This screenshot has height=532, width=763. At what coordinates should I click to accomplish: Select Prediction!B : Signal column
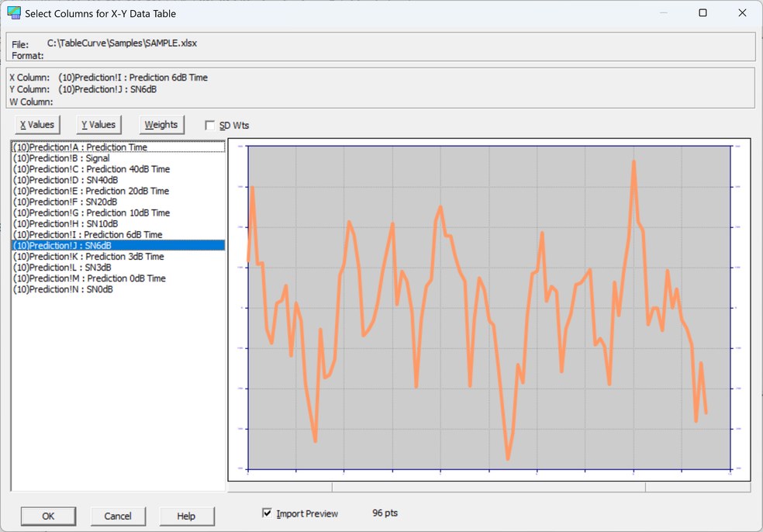118,158
